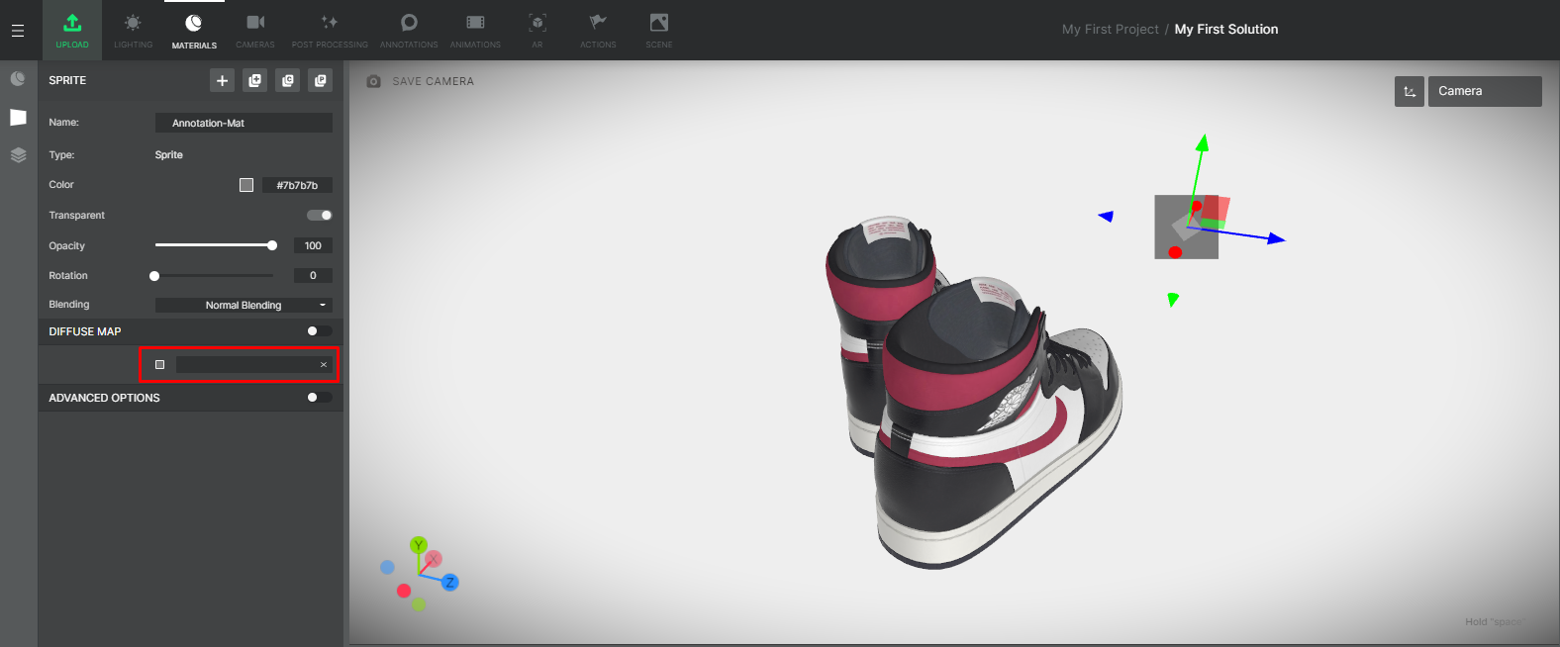Click the Upload button
The width and height of the screenshot is (1560, 647).
[72, 31]
